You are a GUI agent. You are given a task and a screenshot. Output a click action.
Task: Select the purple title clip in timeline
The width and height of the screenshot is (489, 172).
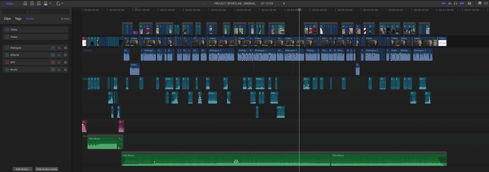(x=135, y=33)
